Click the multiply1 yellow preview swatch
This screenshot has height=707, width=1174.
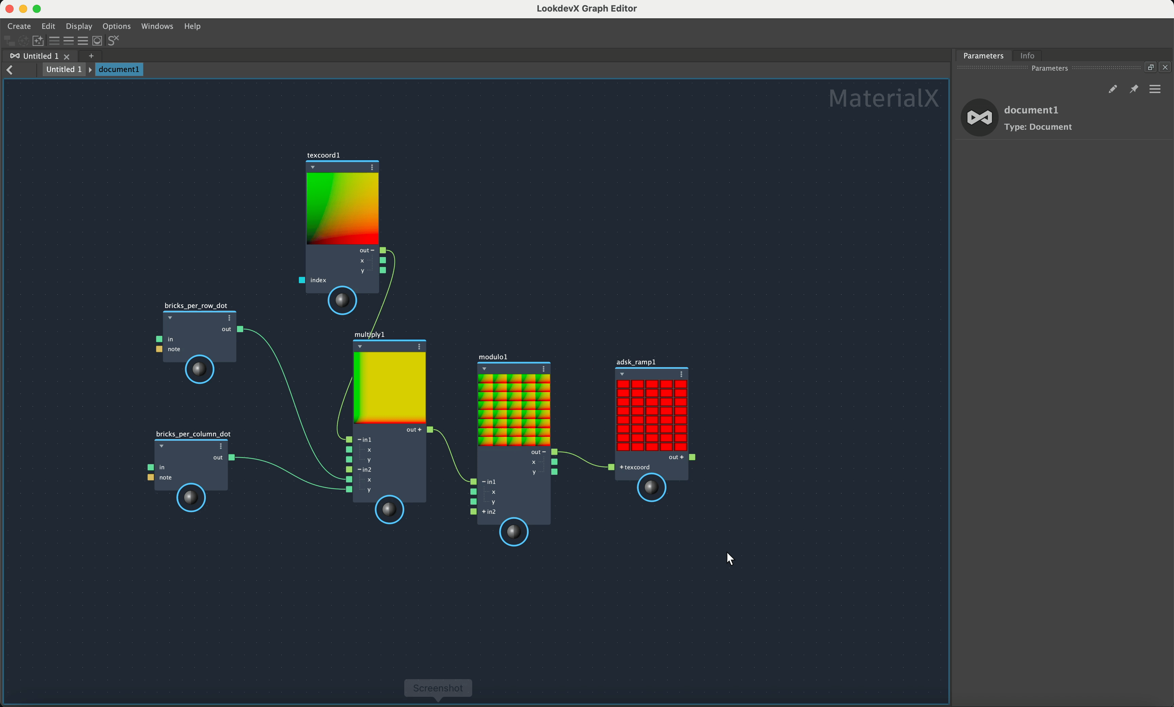coord(389,388)
